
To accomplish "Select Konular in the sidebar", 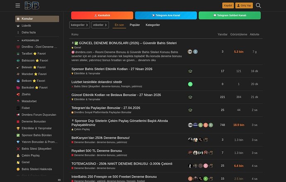I will [37, 19].
